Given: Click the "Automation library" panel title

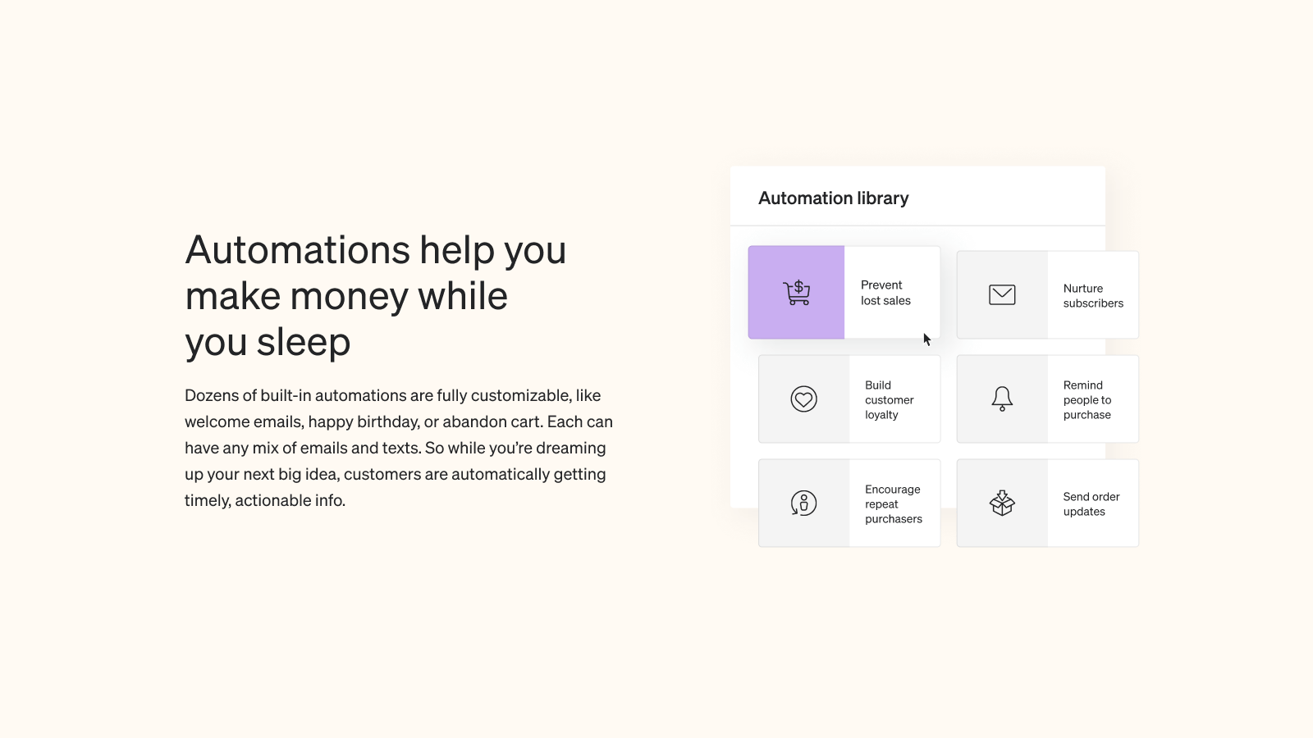Looking at the screenshot, I should [833, 198].
